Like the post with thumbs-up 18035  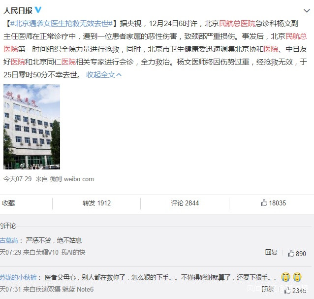[273, 203]
